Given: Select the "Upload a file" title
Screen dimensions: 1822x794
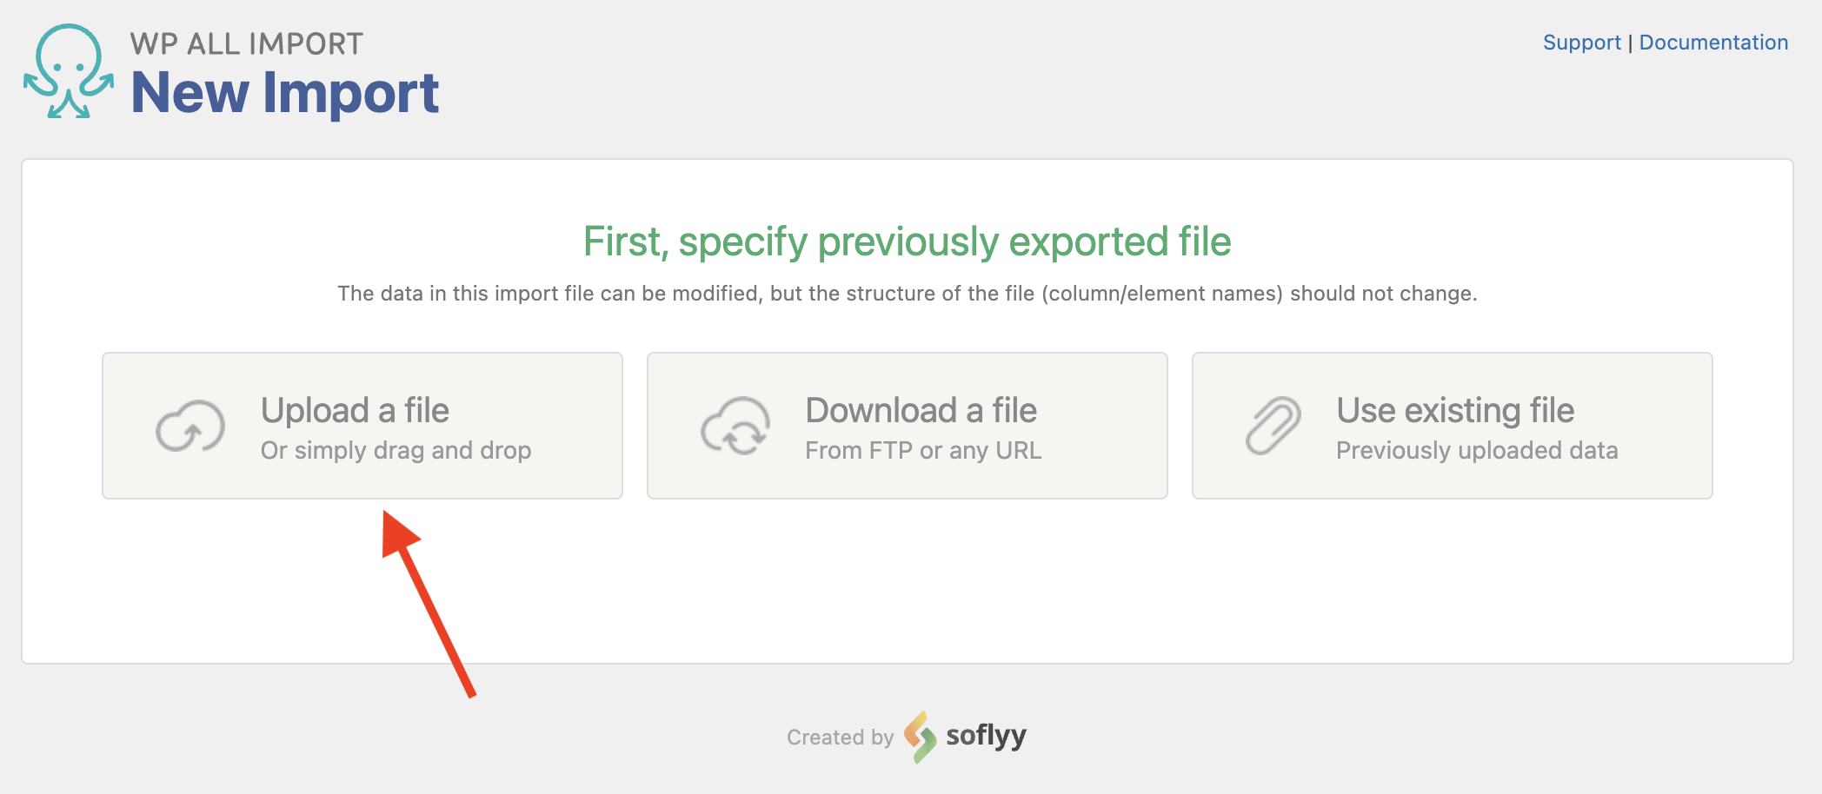Looking at the screenshot, I should [355, 410].
